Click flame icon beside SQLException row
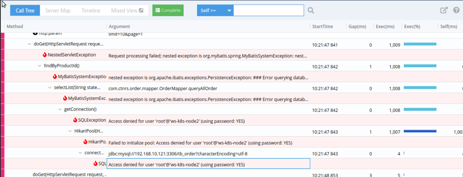 pos(75,120)
